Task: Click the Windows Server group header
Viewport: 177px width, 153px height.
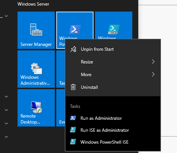Action: coord(33,4)
